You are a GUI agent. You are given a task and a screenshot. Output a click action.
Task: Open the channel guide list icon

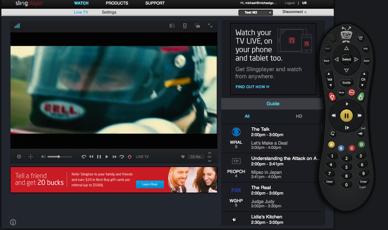coord(172,26)
